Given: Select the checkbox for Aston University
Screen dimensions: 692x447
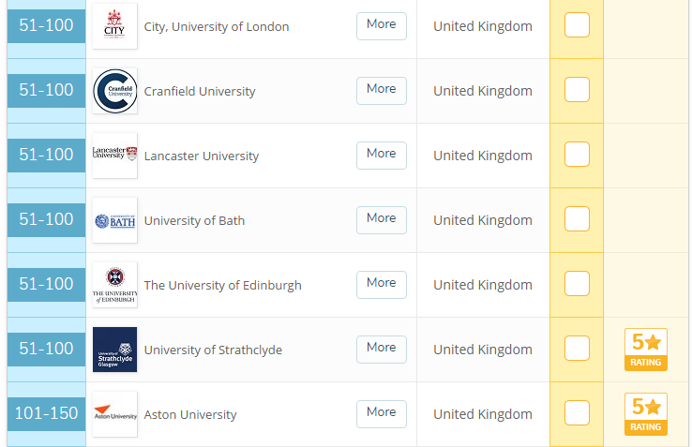Looking at the screenshot, I should tap(577, 413).
